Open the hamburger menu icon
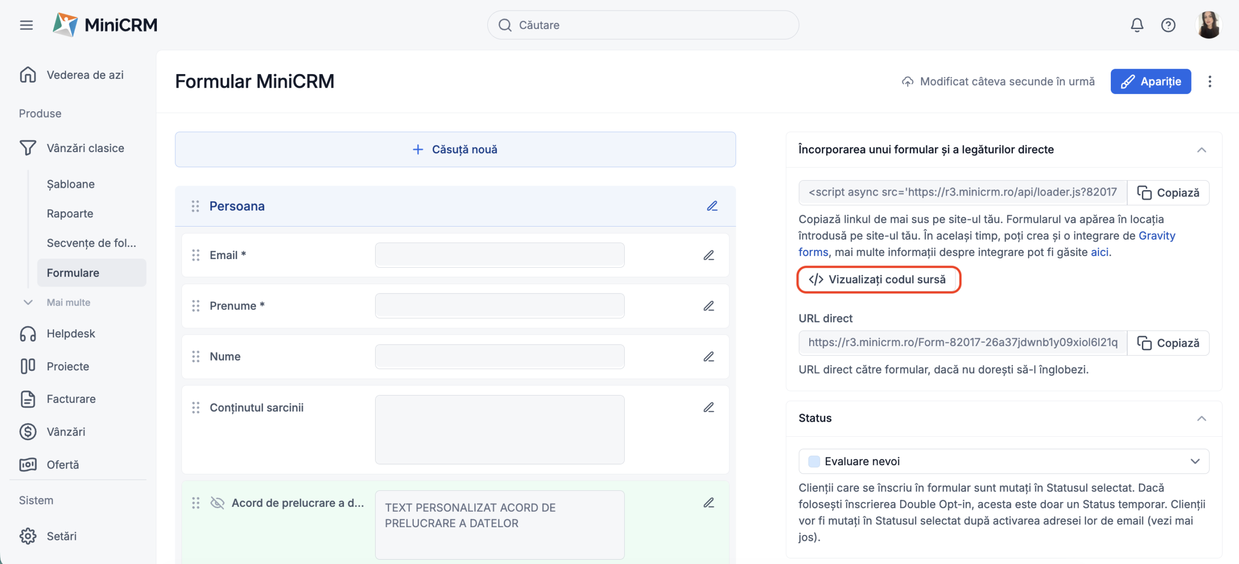The height and width of the screenshot is (564, 1239). tap(27, 25)
